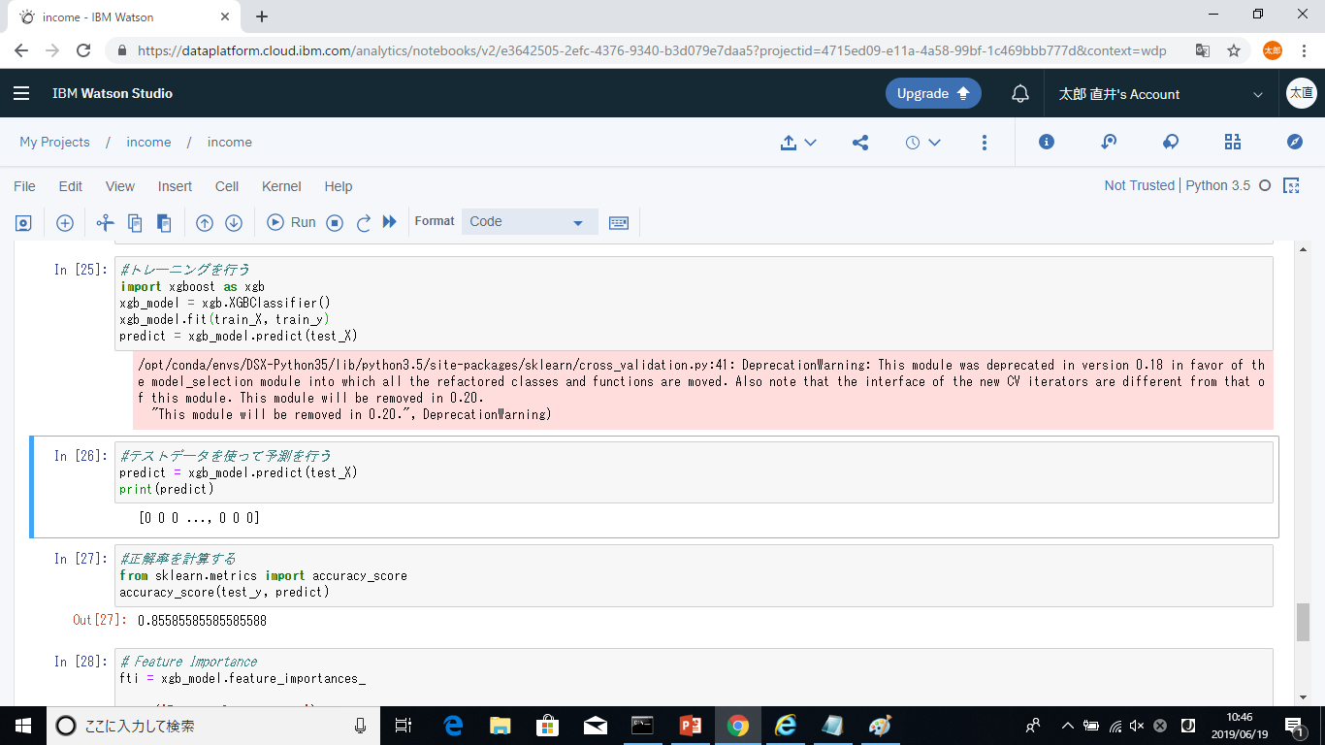Toggle the Not Trusted notebook status
1325x745 pixels.
point(1139,185)
